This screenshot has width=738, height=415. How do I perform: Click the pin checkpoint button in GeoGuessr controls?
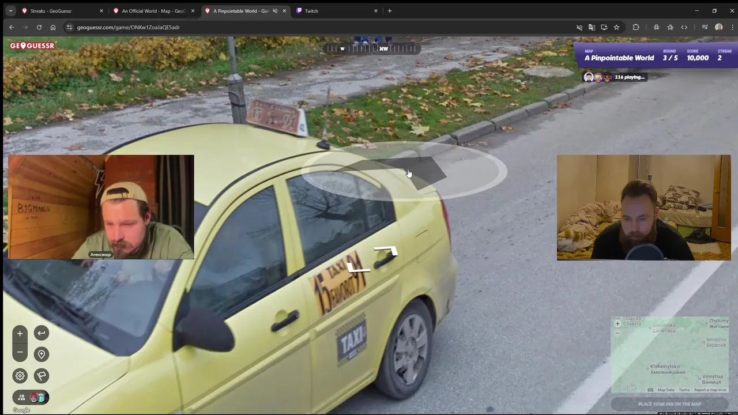(42, 354)
